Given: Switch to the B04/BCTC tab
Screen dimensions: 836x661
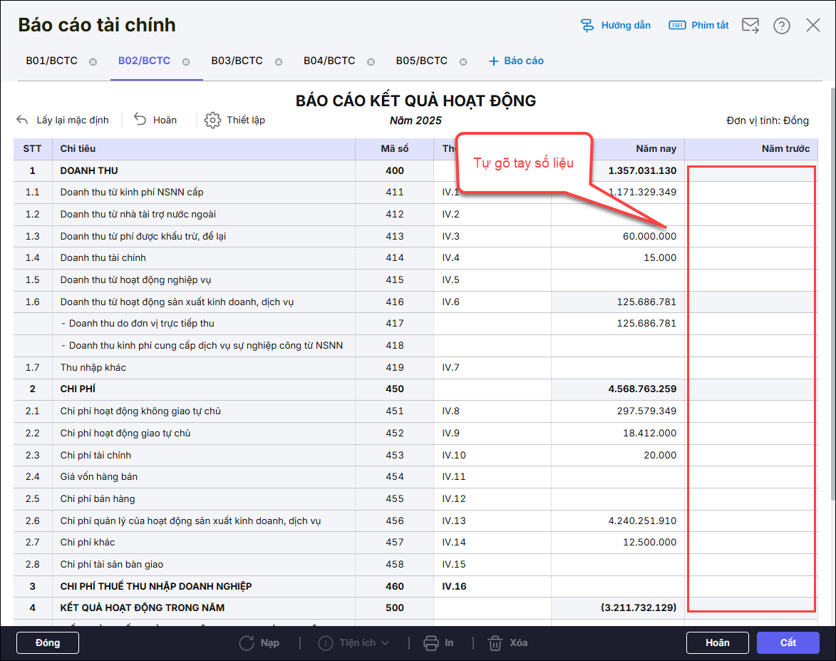Looking at the screenshot, I should click(329, 61).
